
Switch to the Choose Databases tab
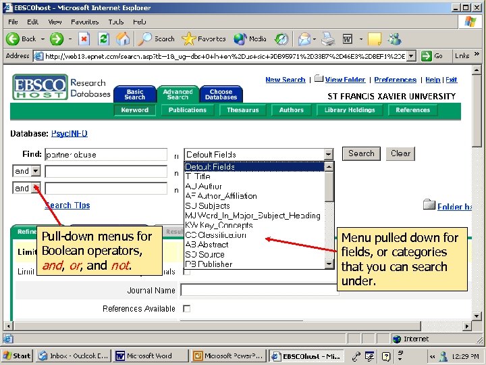coord(221,94)
